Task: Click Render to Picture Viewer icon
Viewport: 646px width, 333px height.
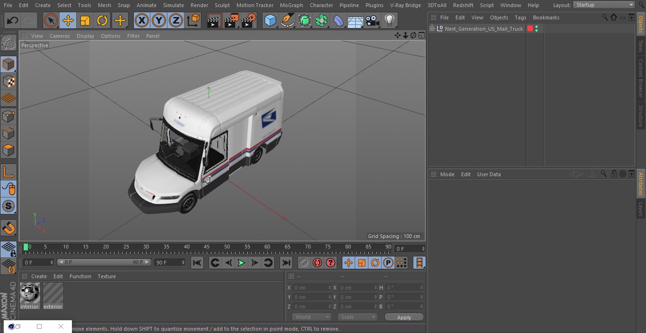Action: tap(231, 20)
